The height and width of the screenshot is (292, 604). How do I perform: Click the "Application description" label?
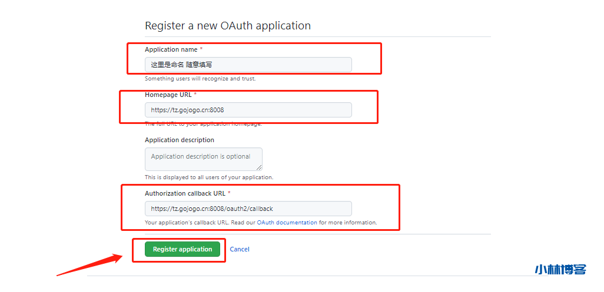(180, 140)
